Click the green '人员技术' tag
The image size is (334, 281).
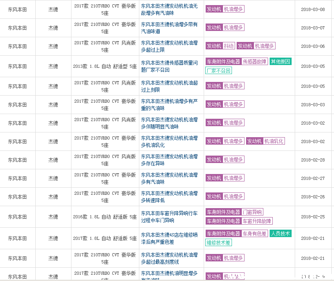tap(281, 234)
